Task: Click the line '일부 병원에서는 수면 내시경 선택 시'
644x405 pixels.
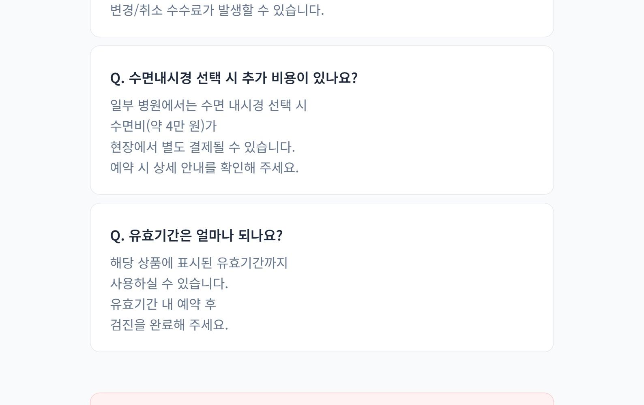Action: pyautogui.click(x=208, y=106)
